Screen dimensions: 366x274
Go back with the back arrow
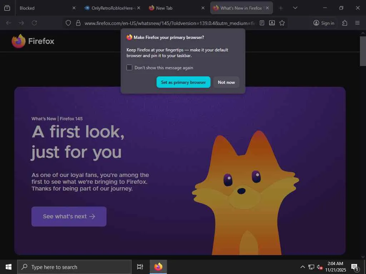click(x=9, y=23)
